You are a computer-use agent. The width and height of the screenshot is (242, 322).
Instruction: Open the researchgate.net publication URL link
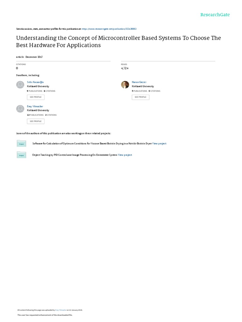(109, 29)
